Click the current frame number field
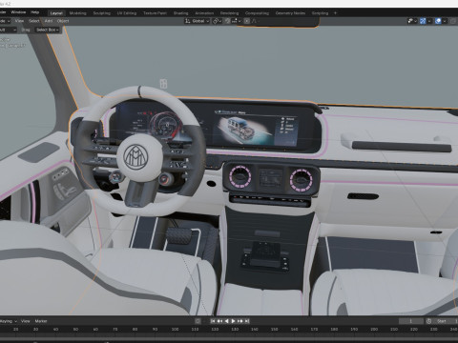Screen dimensions: 458x343 (411, 321)
